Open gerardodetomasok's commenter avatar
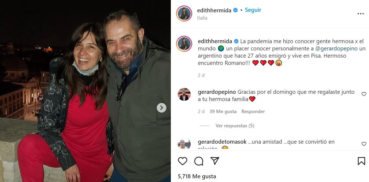Image resolution: width=369 pixels, height=182 pixels. coord(184,143)
